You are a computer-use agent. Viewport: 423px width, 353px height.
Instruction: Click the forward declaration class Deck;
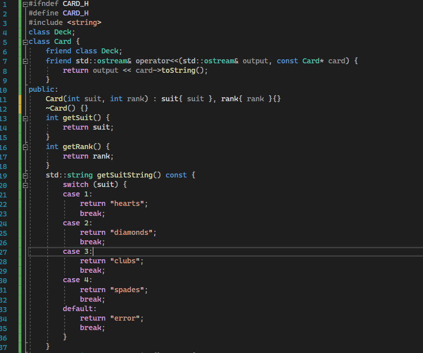(52, 32)
